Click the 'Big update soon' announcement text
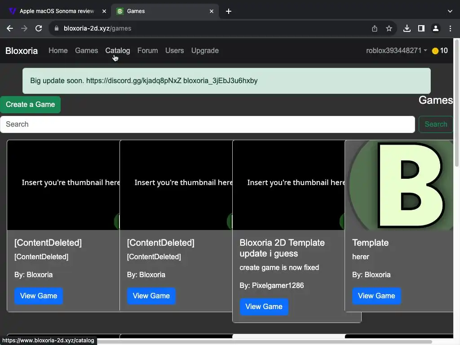 (x=144, y=81)
